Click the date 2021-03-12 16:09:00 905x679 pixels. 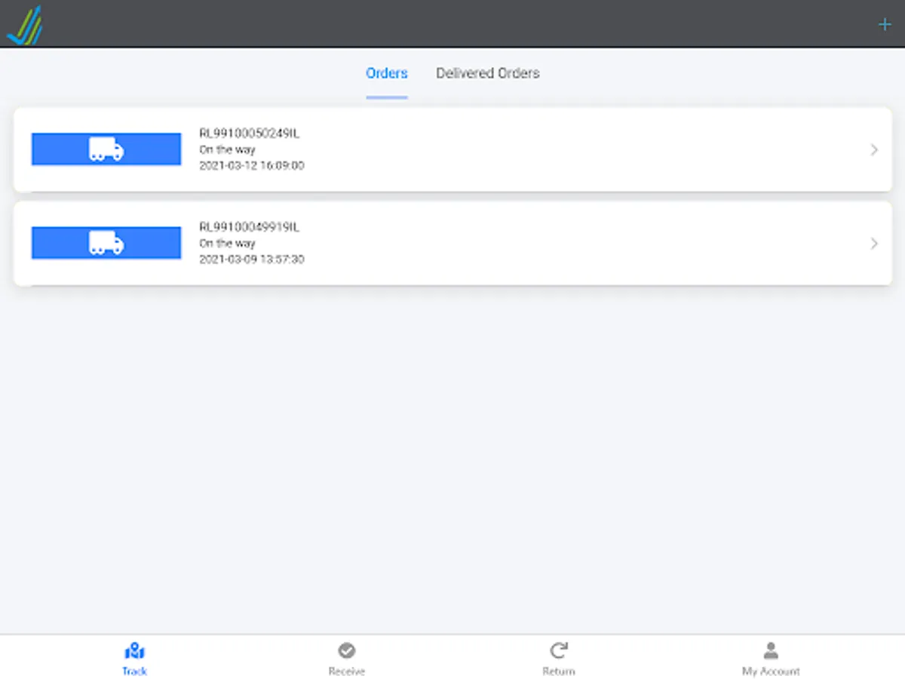click(252, 165)
